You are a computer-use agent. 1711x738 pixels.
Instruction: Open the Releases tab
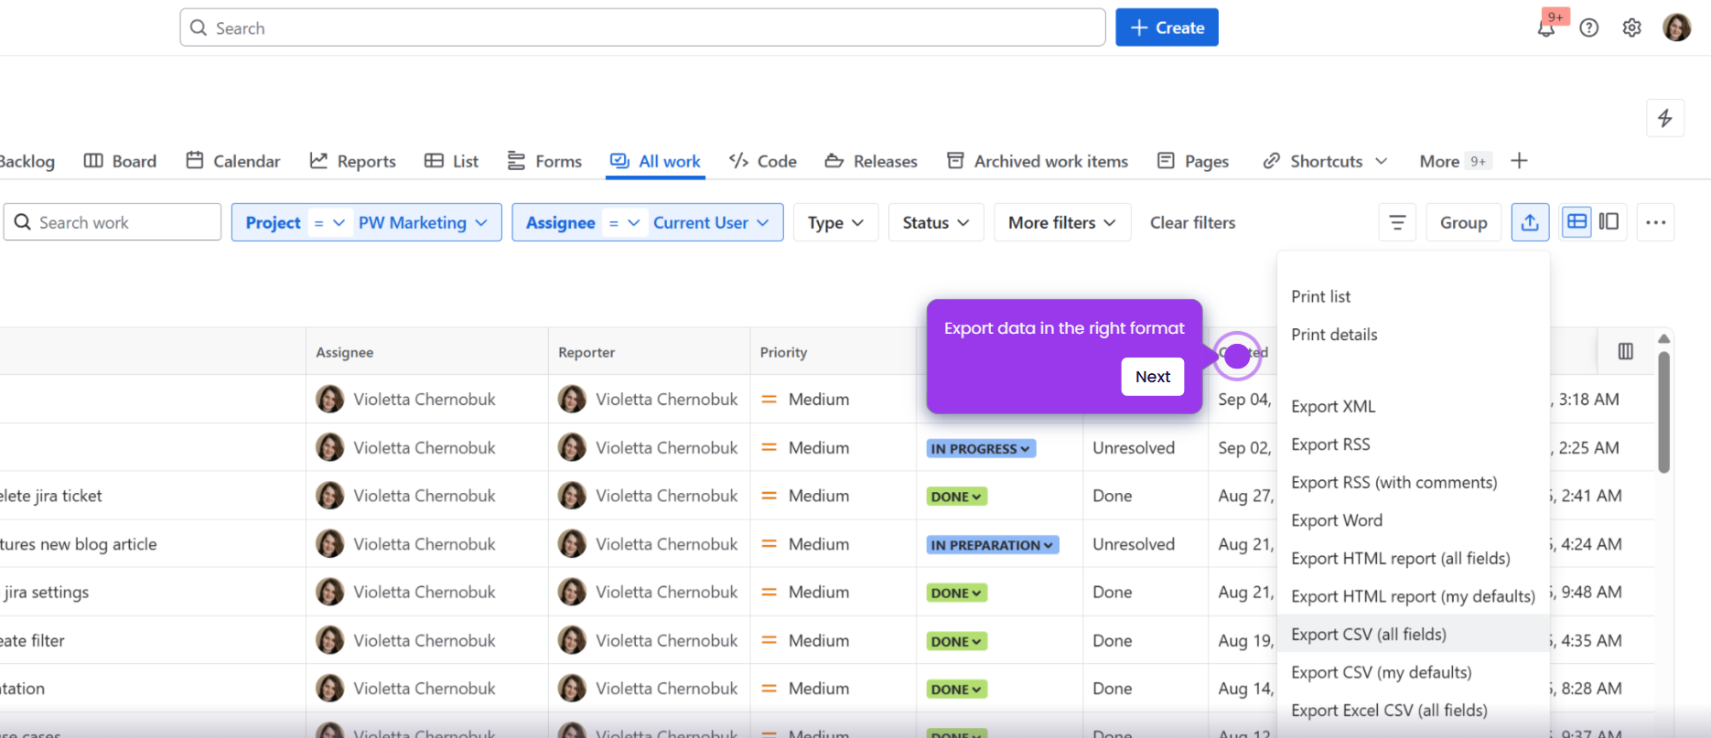tap(871, 161)
